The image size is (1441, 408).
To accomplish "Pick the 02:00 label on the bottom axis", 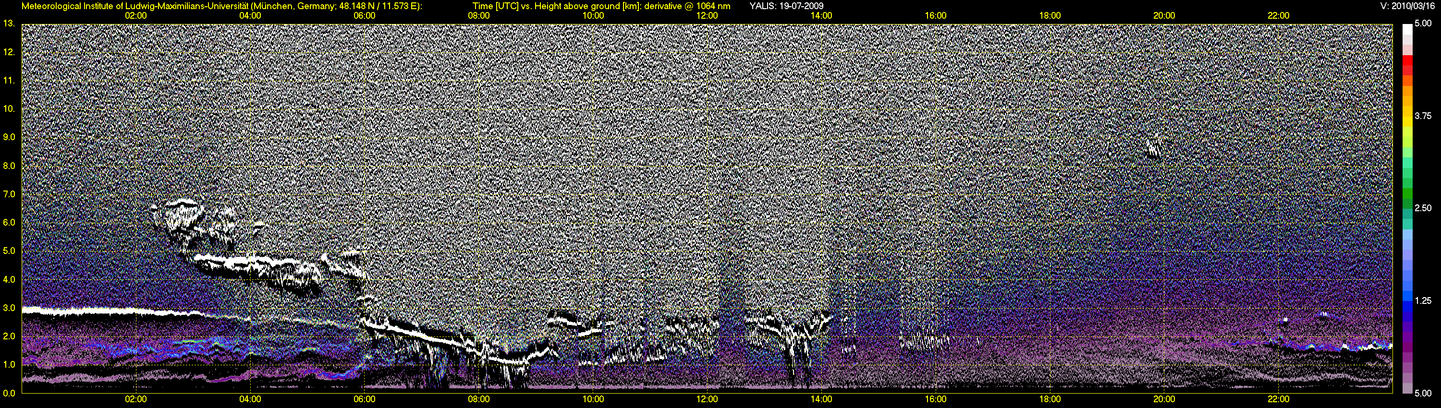I will click(136, 399).
